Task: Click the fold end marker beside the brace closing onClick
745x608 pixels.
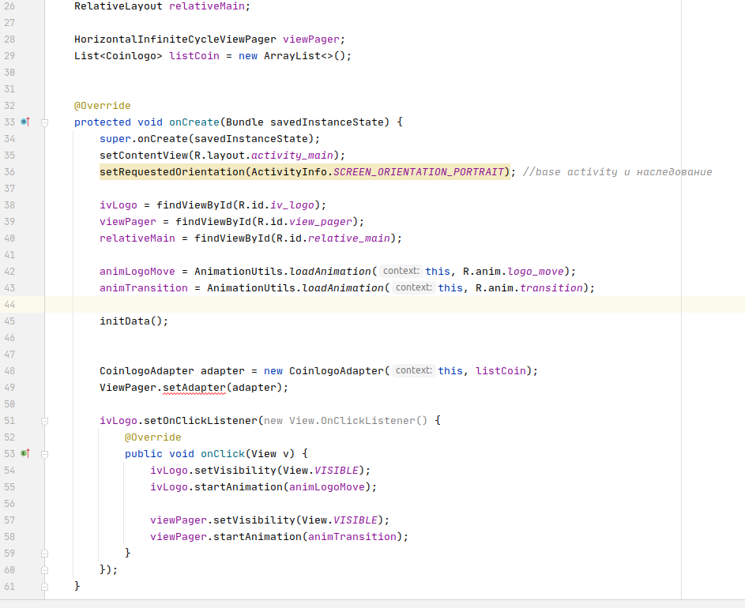Action: (45, 554)
